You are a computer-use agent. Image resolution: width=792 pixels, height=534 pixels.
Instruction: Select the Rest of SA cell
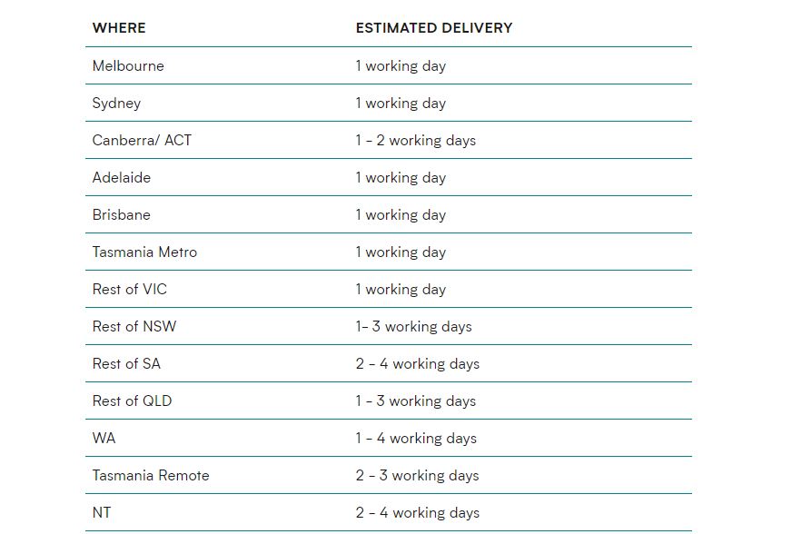tap(126, 364)
